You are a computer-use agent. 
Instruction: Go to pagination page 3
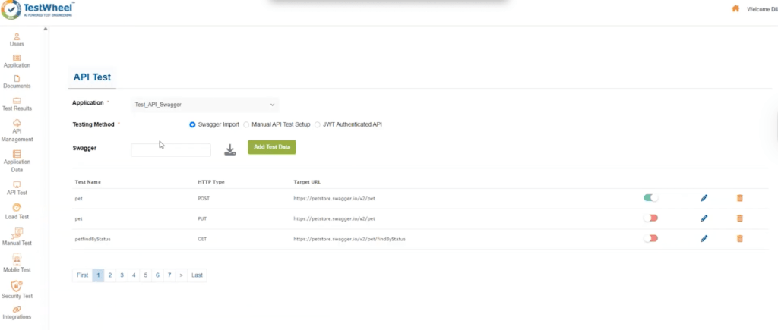pos(122,275)
